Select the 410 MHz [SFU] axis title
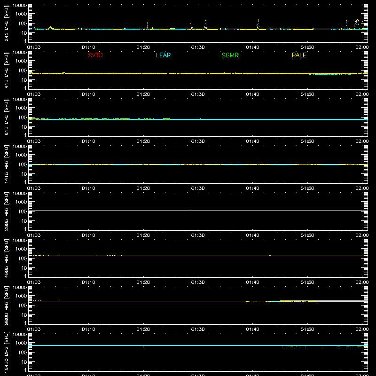376x376 pixels. 7,70
